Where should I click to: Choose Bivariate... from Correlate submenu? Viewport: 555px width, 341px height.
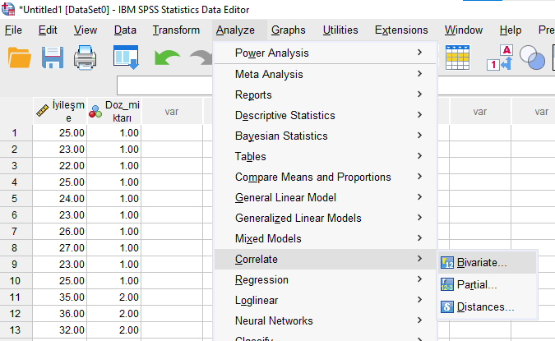[x=488, y=262]
